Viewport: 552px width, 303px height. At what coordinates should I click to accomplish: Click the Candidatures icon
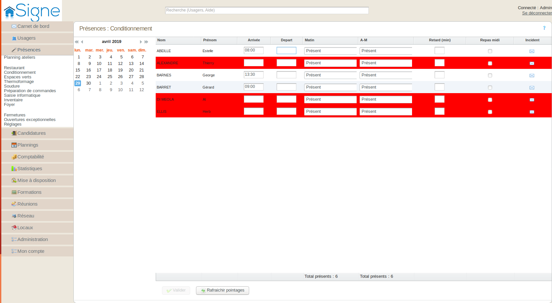pyautogui.click(x=14, y=133)
